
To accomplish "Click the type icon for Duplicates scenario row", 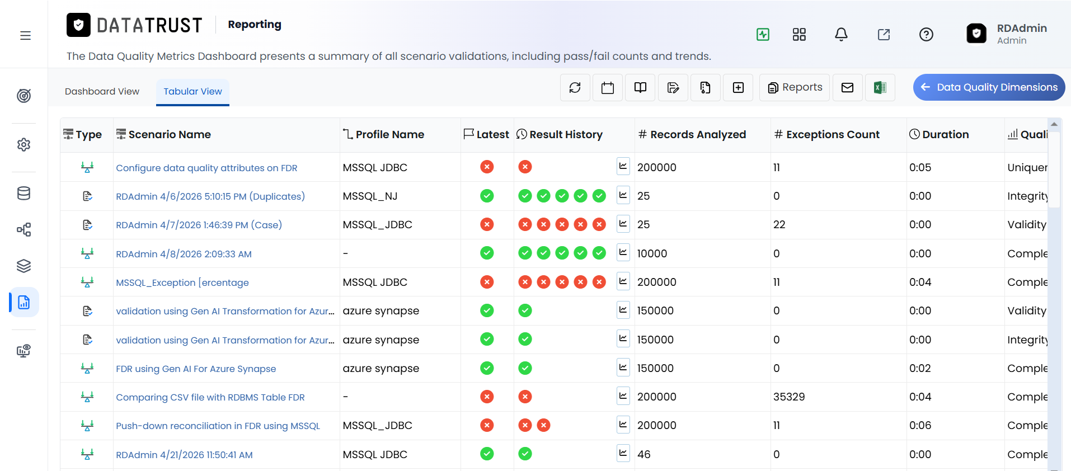I will [x=87, y=196].
